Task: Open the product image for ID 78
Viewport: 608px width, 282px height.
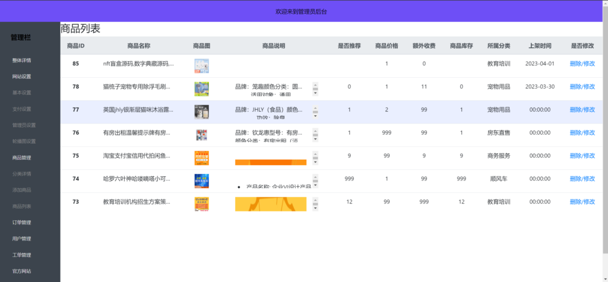Action: 201,88
